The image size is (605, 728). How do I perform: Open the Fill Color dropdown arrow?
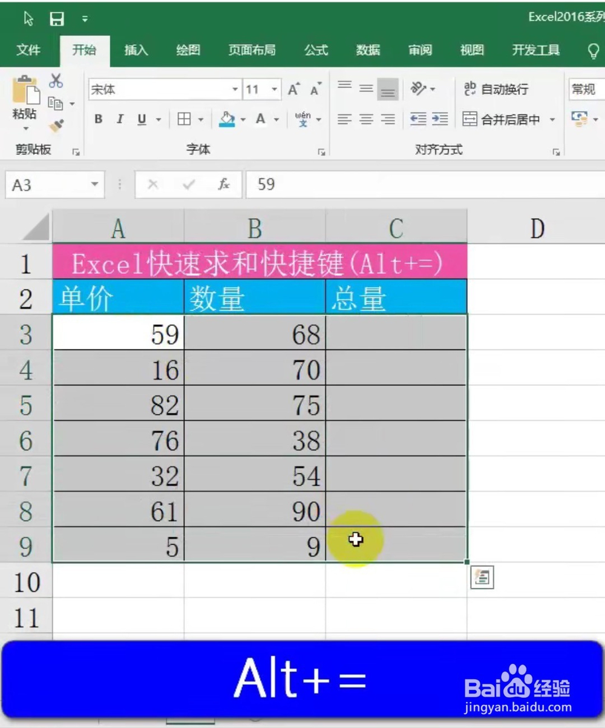click(243, 120)
